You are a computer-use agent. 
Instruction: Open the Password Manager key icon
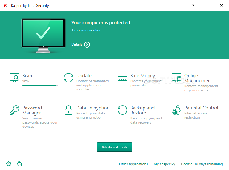15,110
